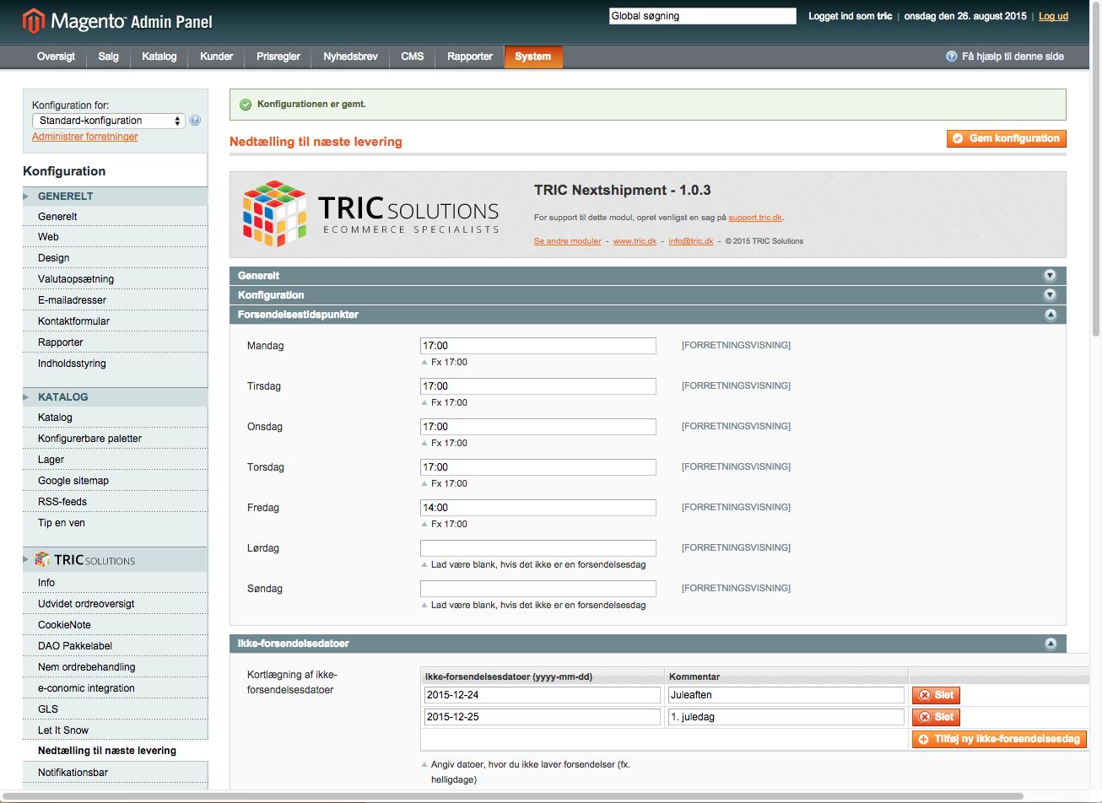
Task: Click the Global søgning search field
Action: (702, 16)
